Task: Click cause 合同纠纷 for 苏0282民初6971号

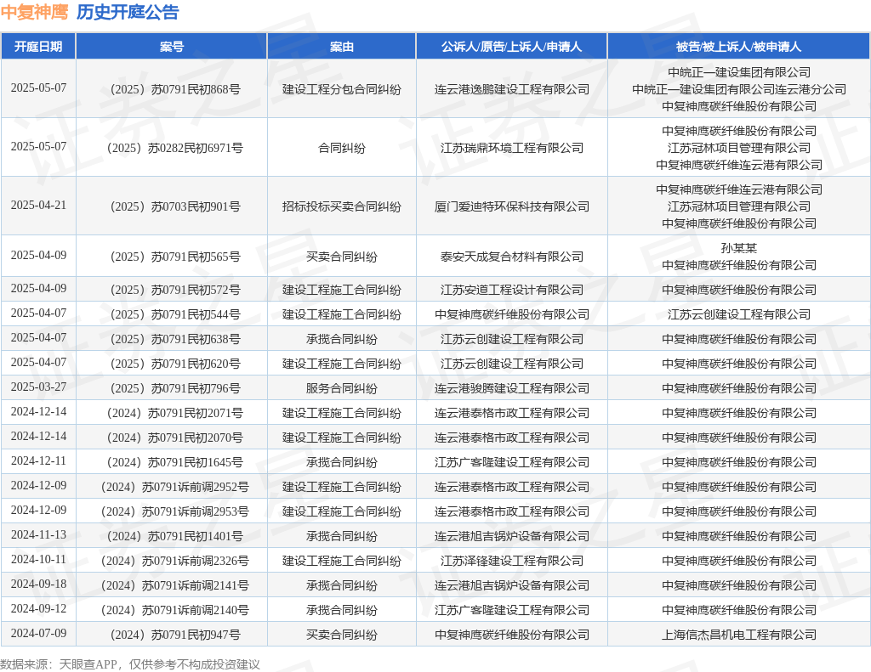Action: [342, 148]
